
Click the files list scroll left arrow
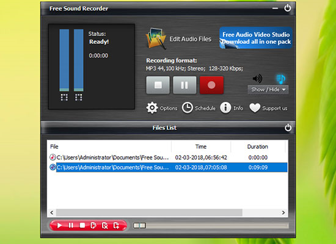click(52, 212)
